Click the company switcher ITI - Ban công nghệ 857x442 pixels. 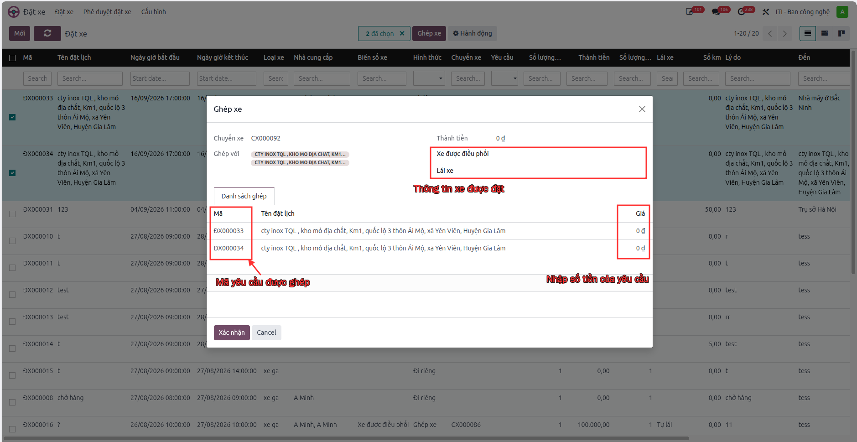[x=802, y=12]
